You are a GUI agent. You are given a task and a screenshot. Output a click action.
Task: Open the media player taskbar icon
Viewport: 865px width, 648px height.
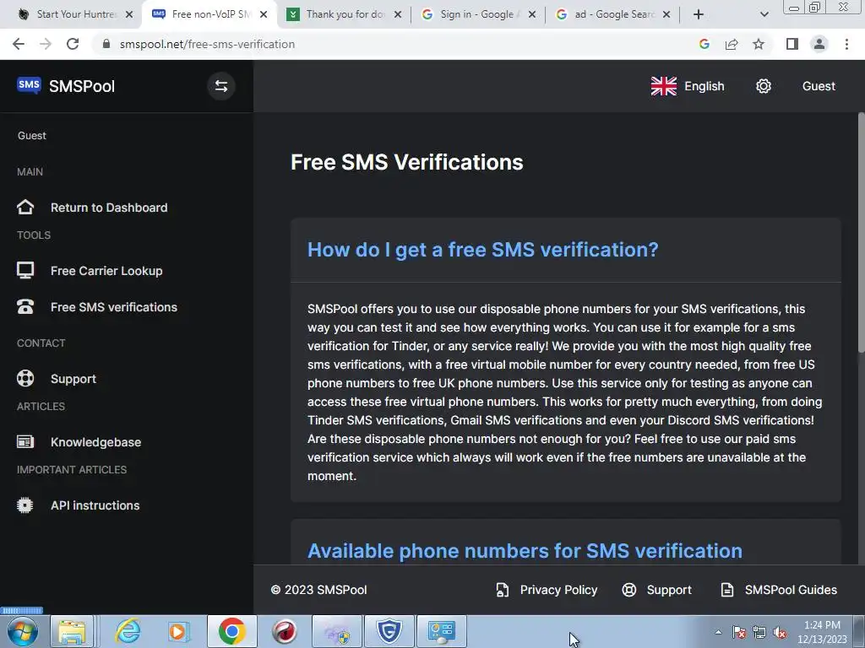[179, 631]
